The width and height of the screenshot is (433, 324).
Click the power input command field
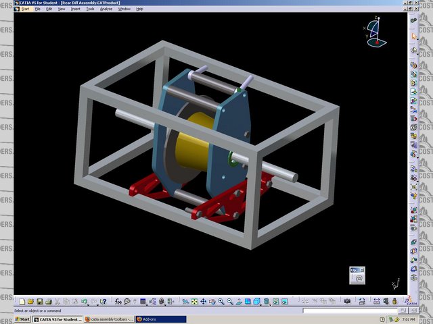[x=350, y=310]
